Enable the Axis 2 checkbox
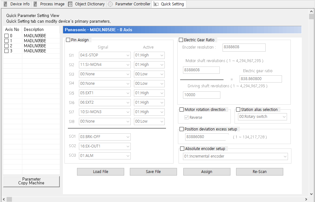The height and width of the screenshot is (202, 315). [x=6, y=46]
